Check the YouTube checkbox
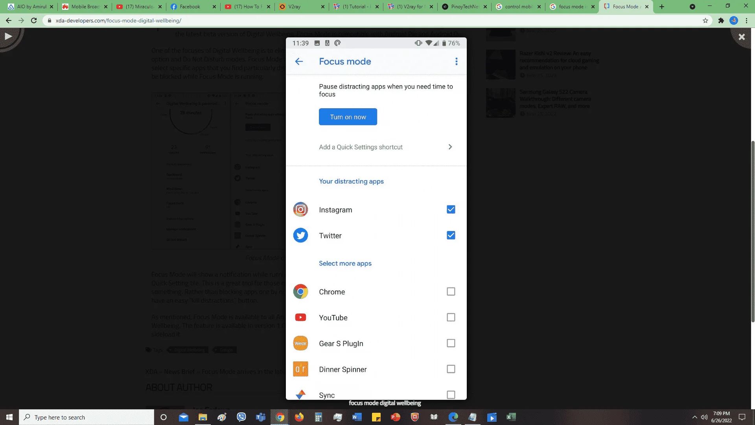The width and height of the screenshot is (755, 425). (451, 318)
